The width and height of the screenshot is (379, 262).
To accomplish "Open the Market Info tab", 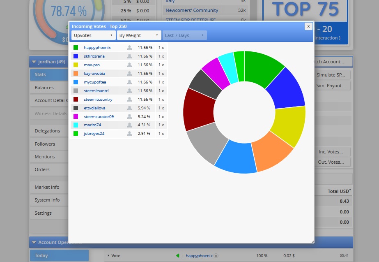I will pos(49,187).
